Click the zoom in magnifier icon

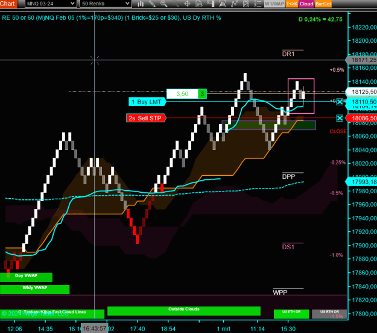click(x=163, y=4)
